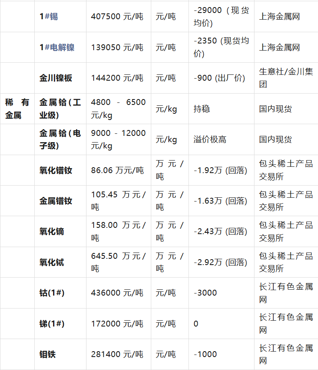Click the 溢价极高 status cell

[210, 140]
